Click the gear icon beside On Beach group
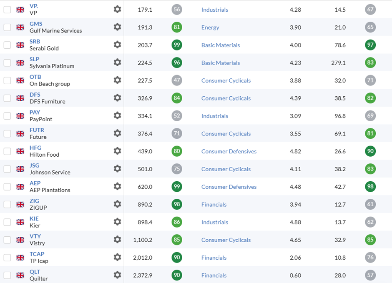The width and height of the screenshot is (392, 283). 117,80
